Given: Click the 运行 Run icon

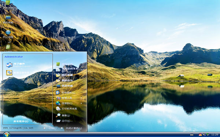Looking at the screenshot, I should click(x=58, y=121).
